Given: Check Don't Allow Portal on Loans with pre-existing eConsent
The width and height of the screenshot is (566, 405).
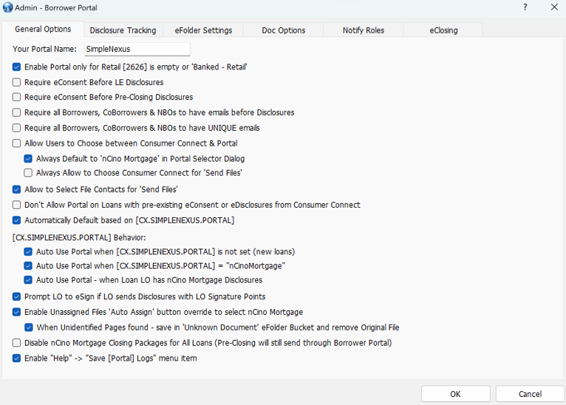Looking at the screenshot, I should (x=16, y=205).
